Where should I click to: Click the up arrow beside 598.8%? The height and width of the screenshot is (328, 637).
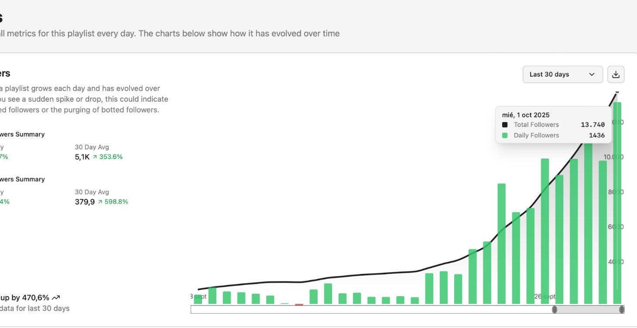[x=100, y=202]
